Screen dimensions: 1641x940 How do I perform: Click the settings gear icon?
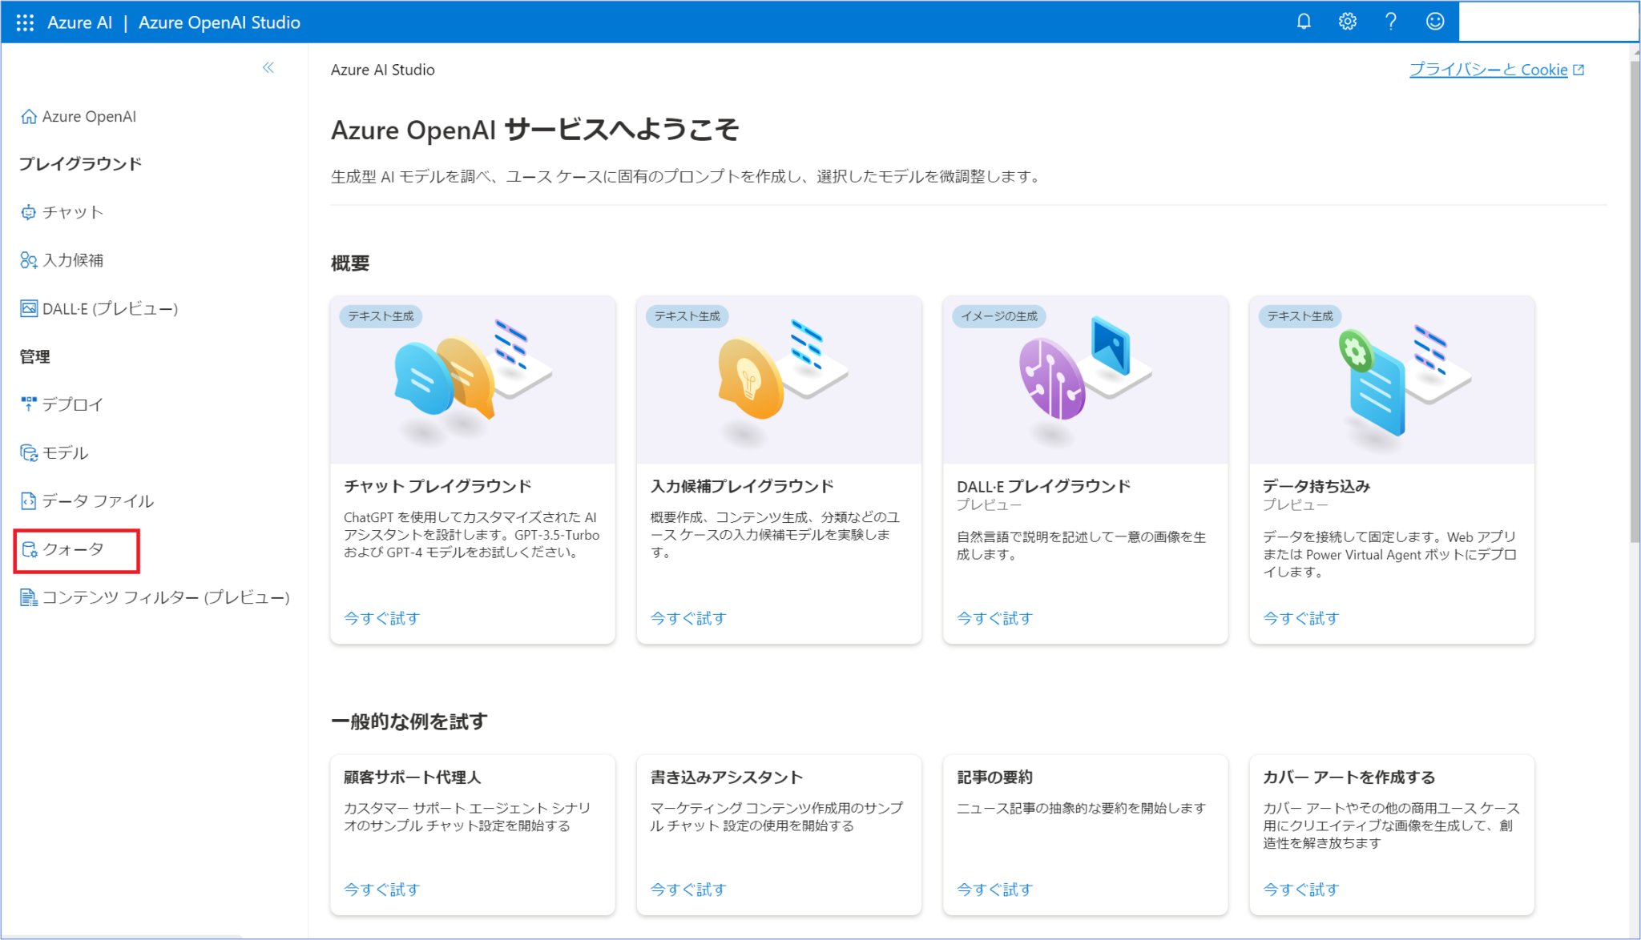(x=1347, y=22)
